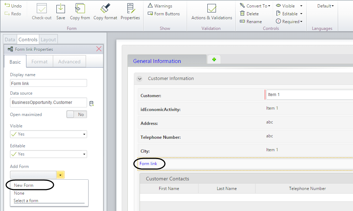Image resolution: width=353 pixels, height=211 pixels.
Task: Switch to the Layout tab
Action: tap(48, 39)
